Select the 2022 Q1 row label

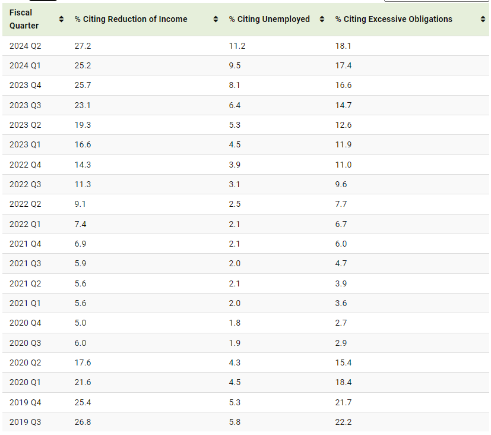[x=26, y=224]
